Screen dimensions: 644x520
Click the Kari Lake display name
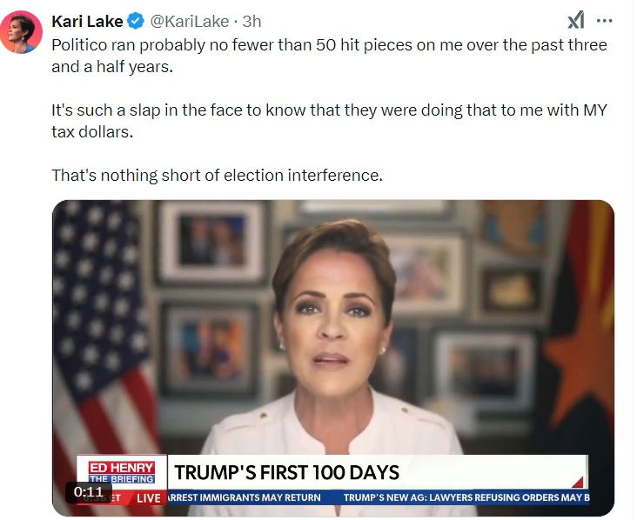click(x=87, y=21)
